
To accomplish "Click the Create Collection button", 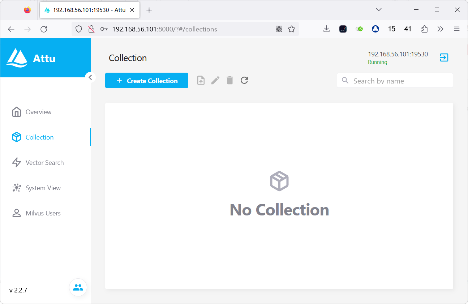I will (x=147, y=81).
